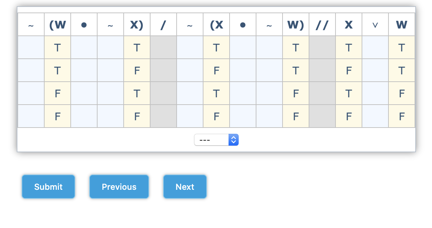Click the 'W)' column header
The height and width of the screenshot is (228, 432).
tap(296, 24)
